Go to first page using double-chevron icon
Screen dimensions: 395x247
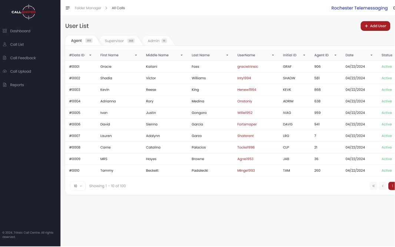pyautogui.click(x=373, y=186)
